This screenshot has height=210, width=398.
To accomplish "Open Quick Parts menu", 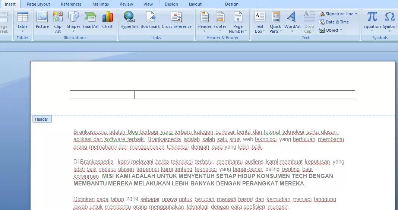I will coord(275,22).
